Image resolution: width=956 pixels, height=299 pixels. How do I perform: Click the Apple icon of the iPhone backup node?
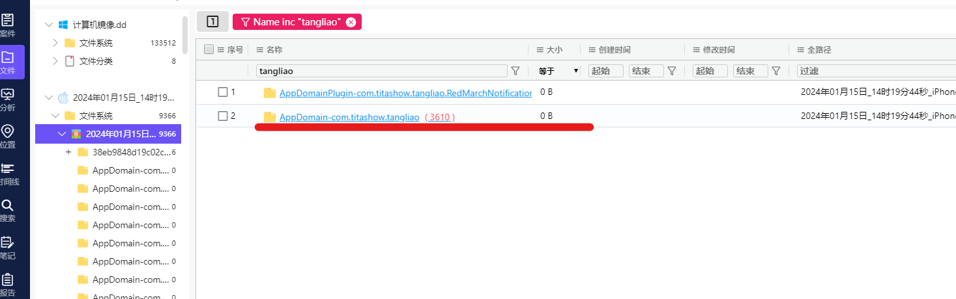point(63,97)
